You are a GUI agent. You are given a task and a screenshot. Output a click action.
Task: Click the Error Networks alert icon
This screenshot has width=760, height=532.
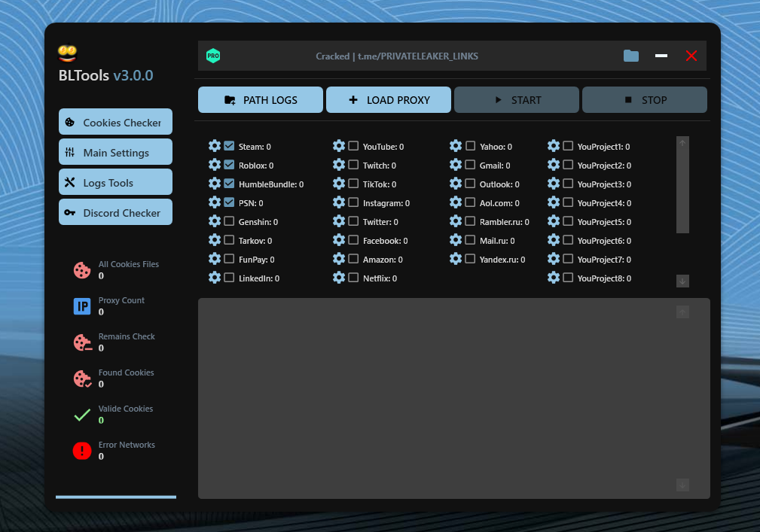click(x=81, y=450)
